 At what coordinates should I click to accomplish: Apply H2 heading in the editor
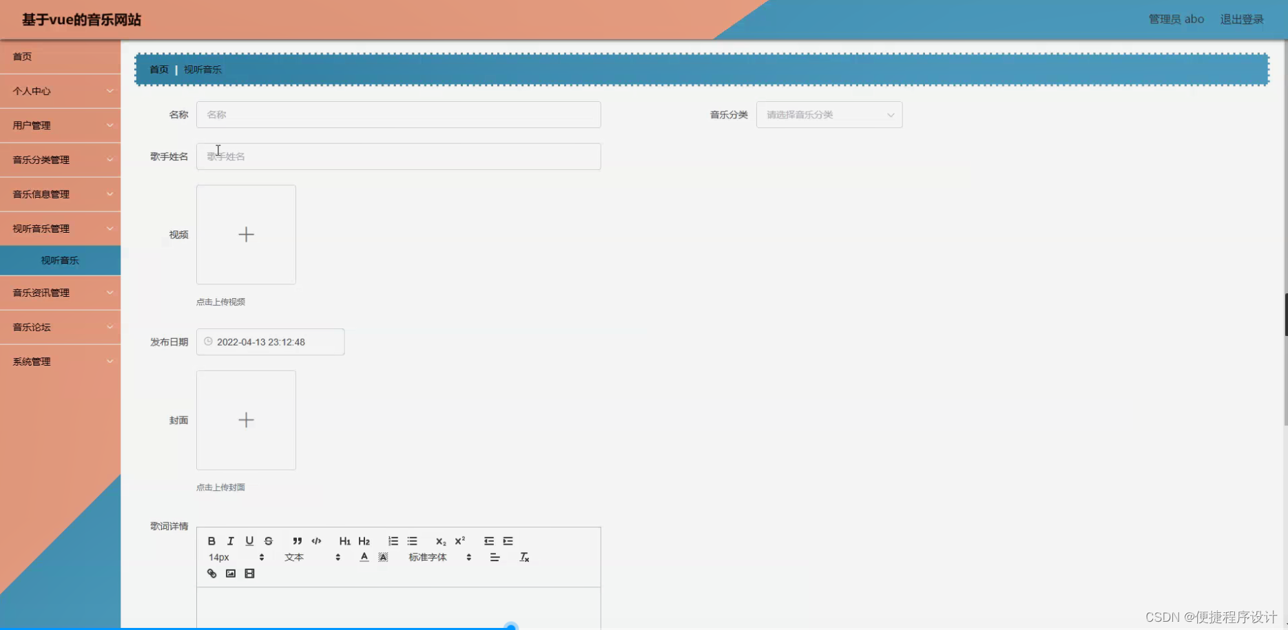[x=364, y=541]
